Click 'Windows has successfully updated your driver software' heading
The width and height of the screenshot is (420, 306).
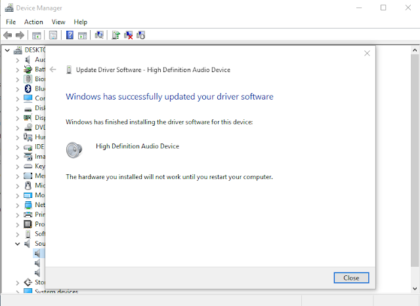coord(169,96)
